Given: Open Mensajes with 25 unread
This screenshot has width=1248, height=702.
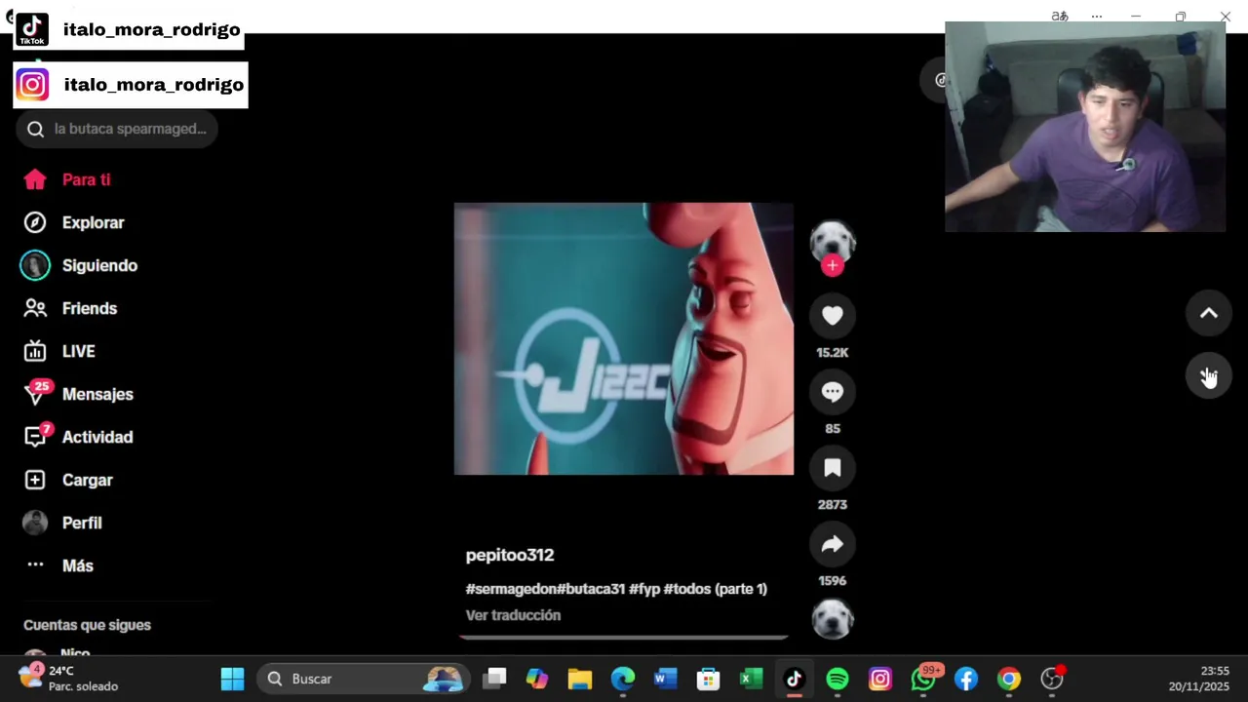Looking at the screenshot, I should tap(78, 394).
